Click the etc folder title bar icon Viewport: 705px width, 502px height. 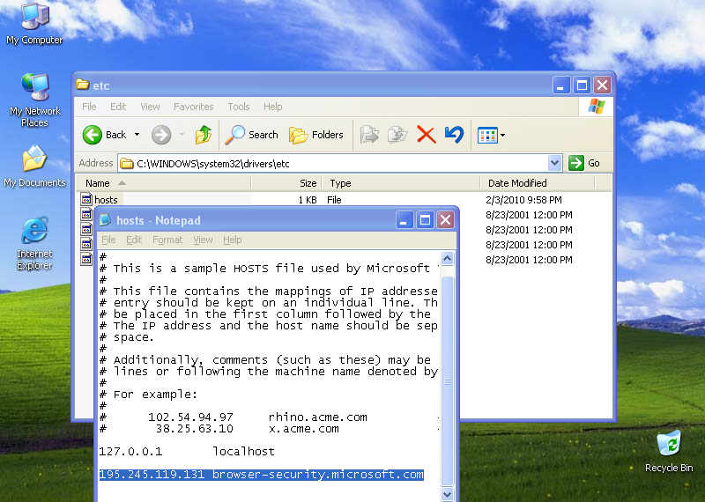point(83,85)
